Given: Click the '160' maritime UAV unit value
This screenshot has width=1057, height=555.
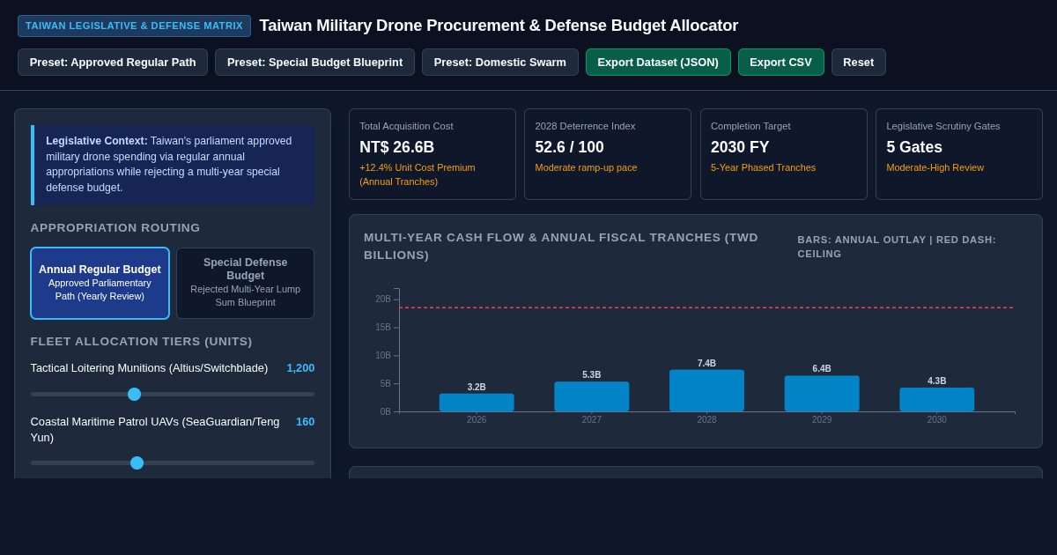Looking at the screenshot, I should pyautogui.click(x=306, y=422).
